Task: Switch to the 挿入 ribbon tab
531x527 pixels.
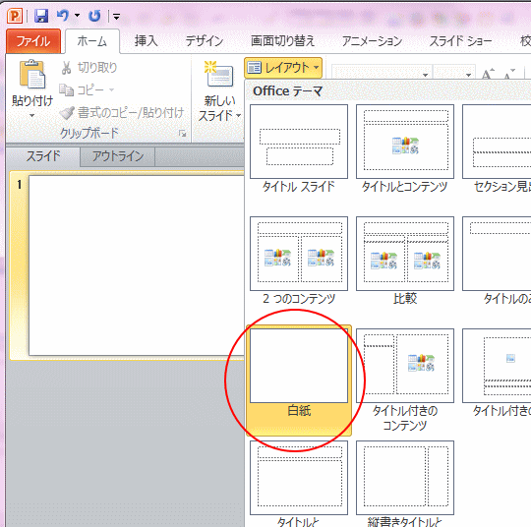Action: [x=146, y=41]
